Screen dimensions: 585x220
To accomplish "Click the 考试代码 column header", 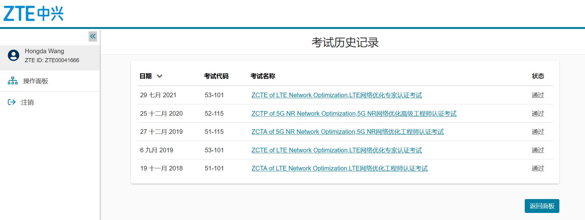I will pos(216,76).
